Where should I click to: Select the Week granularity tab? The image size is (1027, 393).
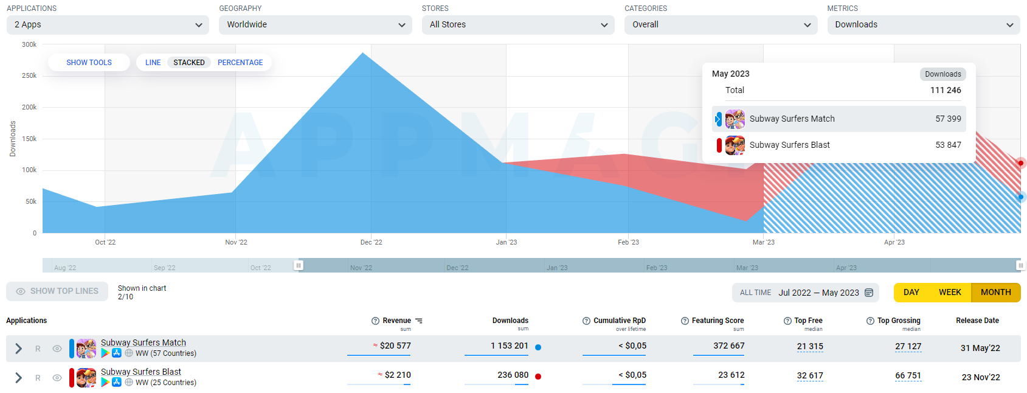(950, 293)
